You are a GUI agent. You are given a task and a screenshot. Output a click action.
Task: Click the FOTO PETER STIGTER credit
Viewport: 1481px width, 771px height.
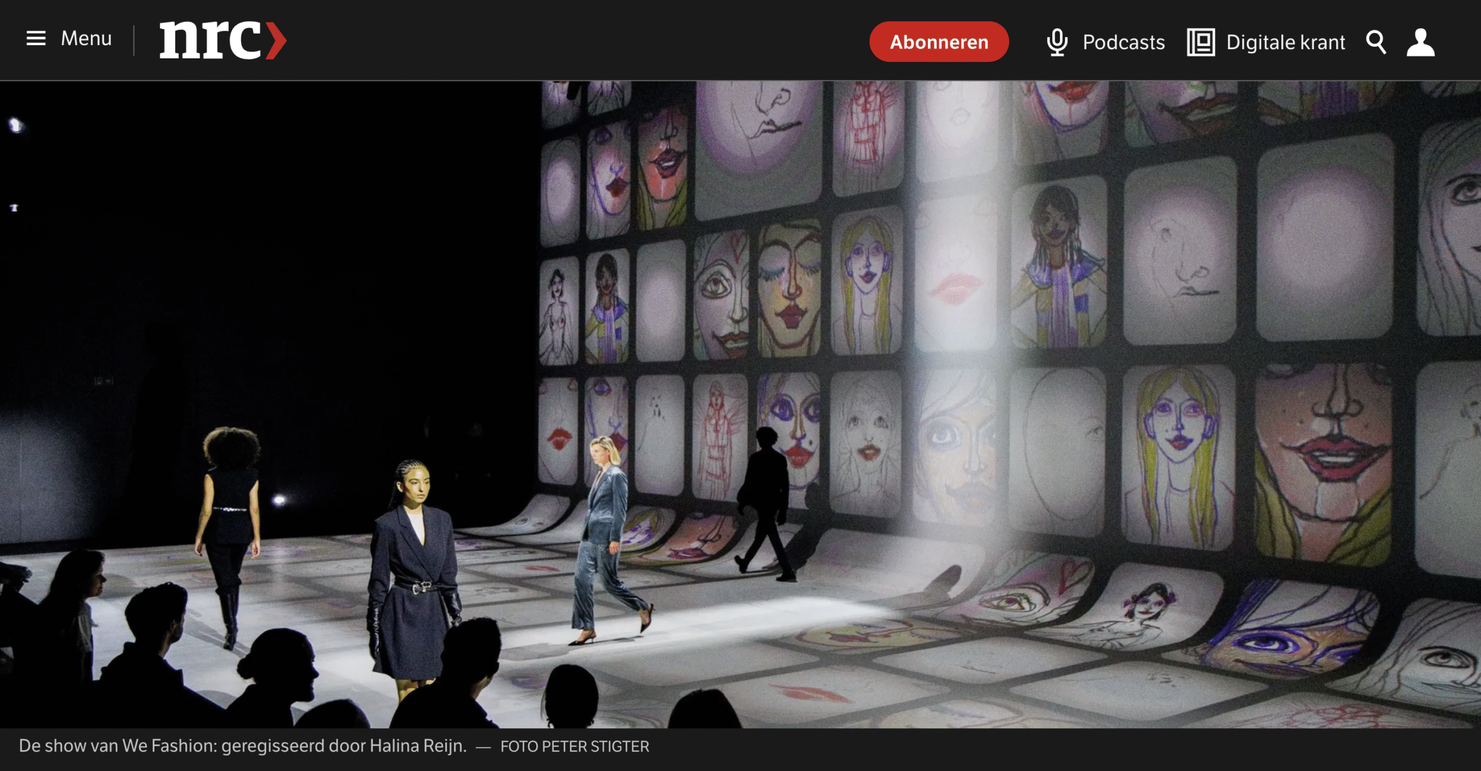coord(574,746)
